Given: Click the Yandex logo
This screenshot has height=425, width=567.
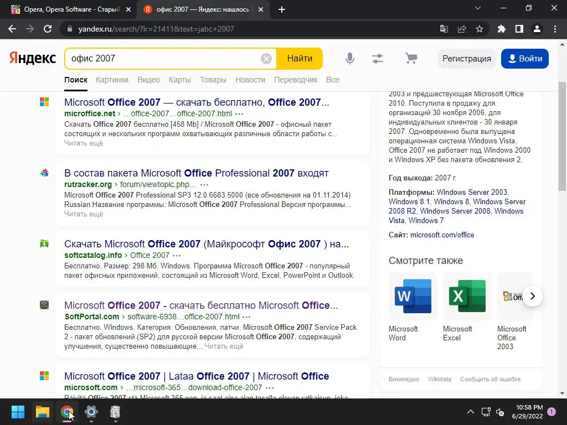Looking at the screenshot, I should tap(33, 58).
